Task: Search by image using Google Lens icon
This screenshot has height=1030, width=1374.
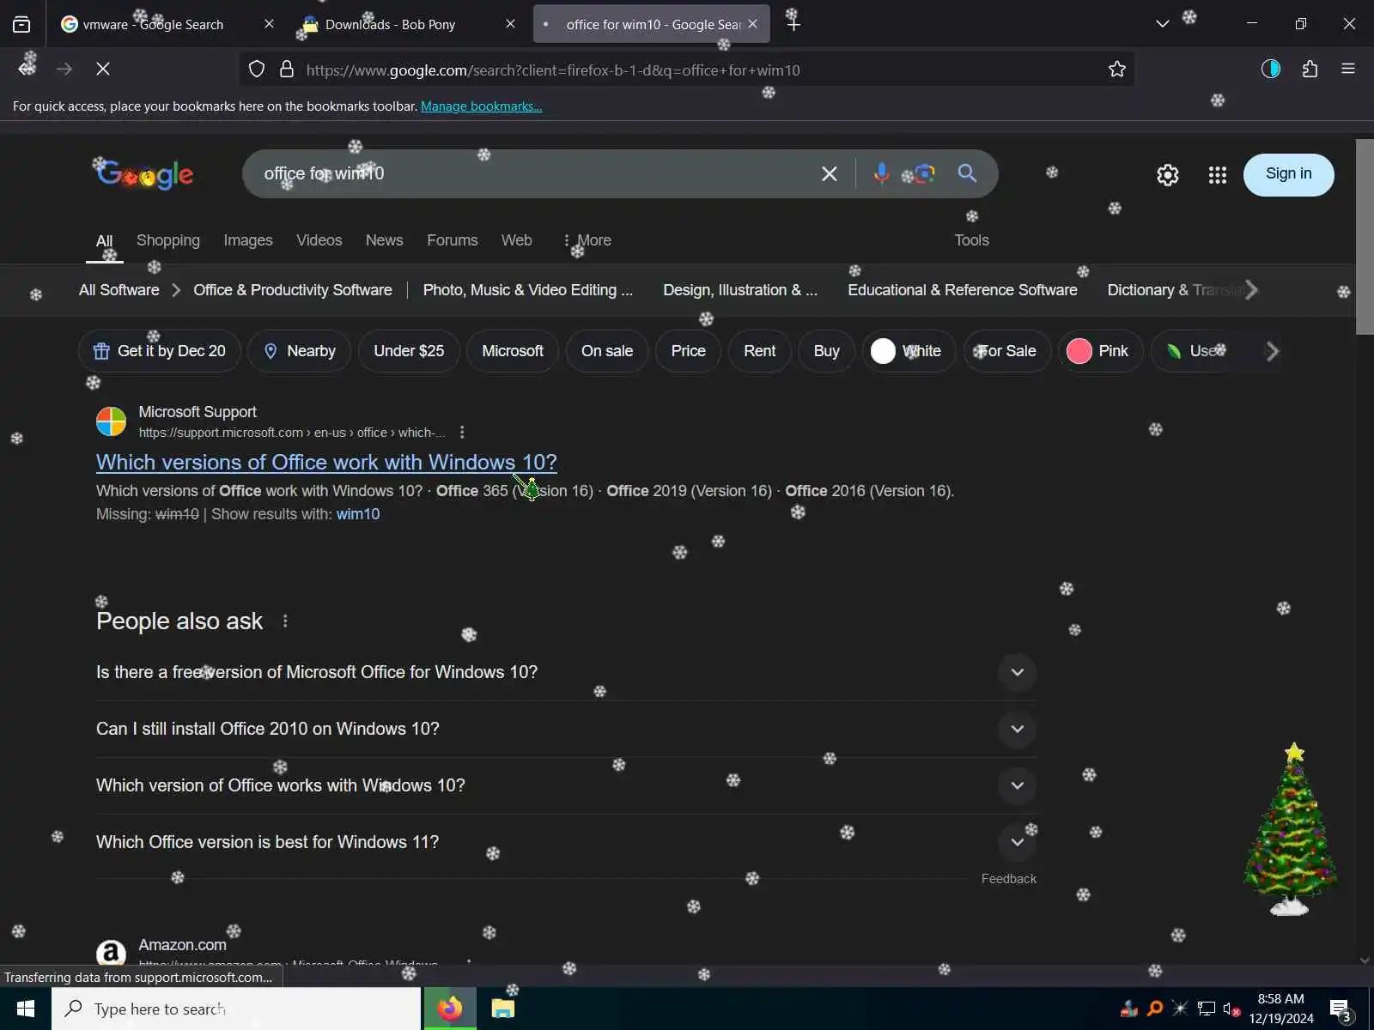Action: click(x=924, y=173)
